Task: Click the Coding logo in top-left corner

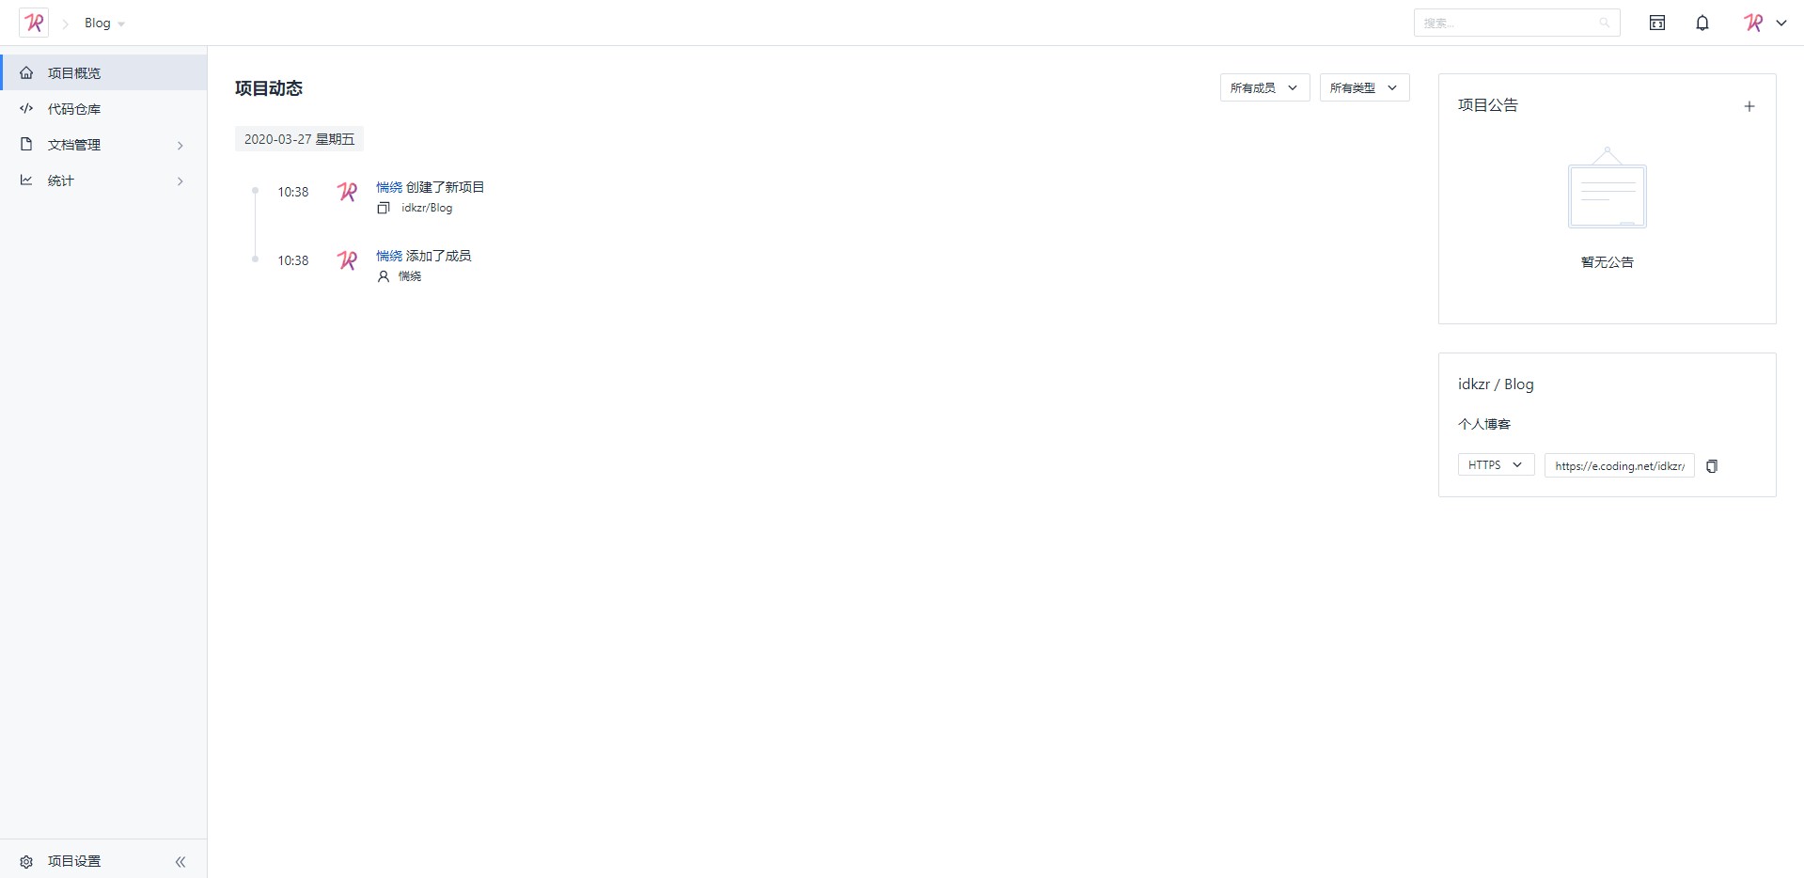Action: (x=34, y=23)
